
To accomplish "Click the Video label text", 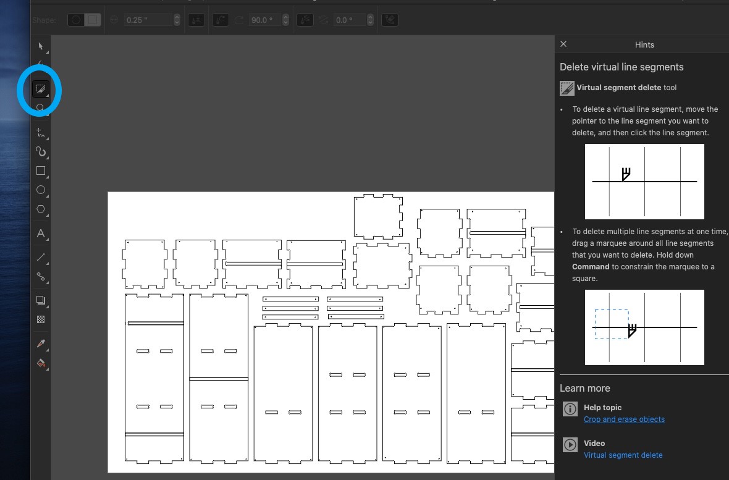I will 594,444.
